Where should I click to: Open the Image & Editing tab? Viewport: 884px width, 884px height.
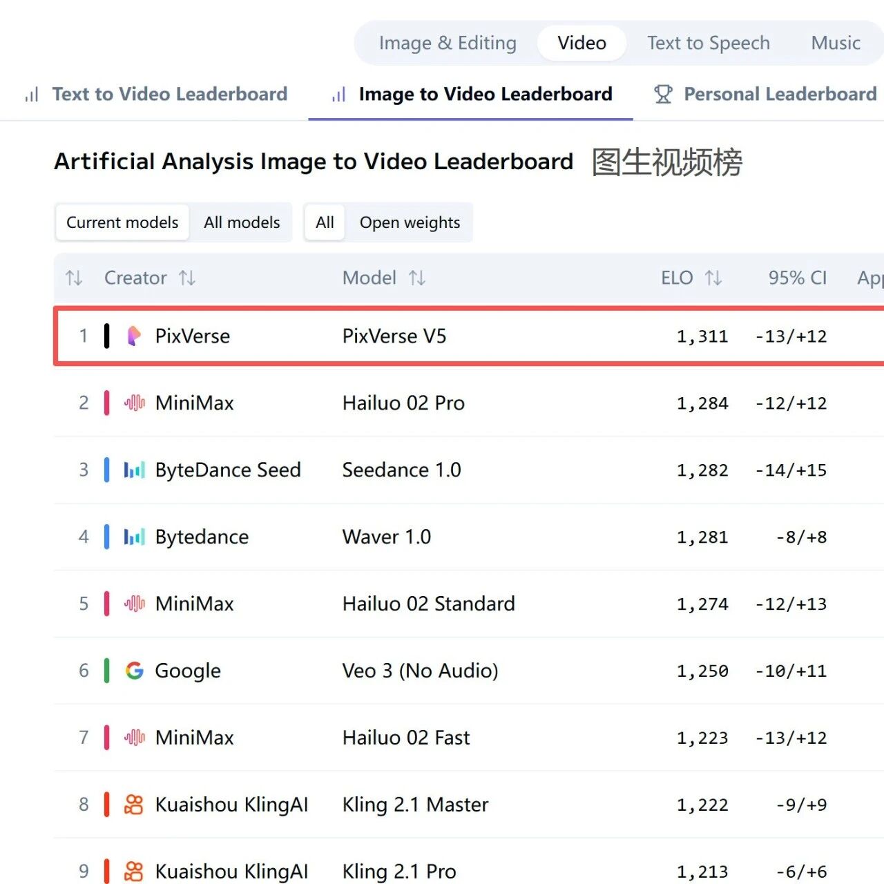(x=448, y=43)
